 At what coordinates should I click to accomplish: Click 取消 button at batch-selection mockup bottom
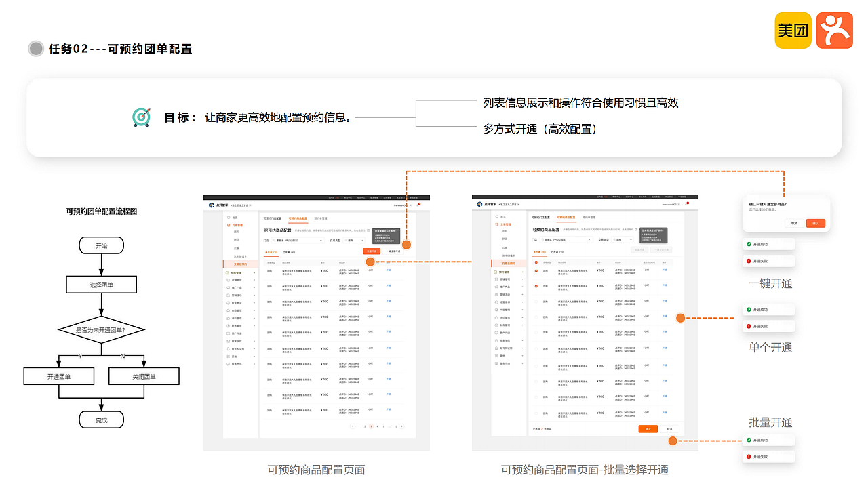click(669, 429)
